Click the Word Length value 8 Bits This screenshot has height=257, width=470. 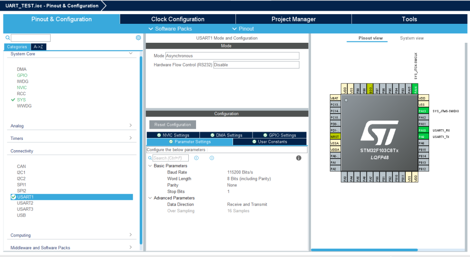pos(249,179)
